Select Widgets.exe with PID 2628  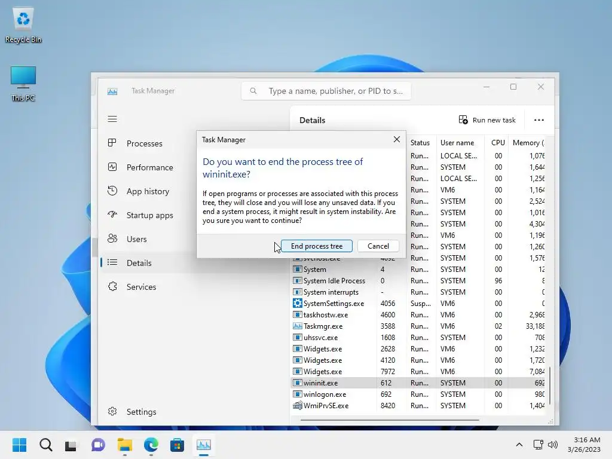coord(418,348)
